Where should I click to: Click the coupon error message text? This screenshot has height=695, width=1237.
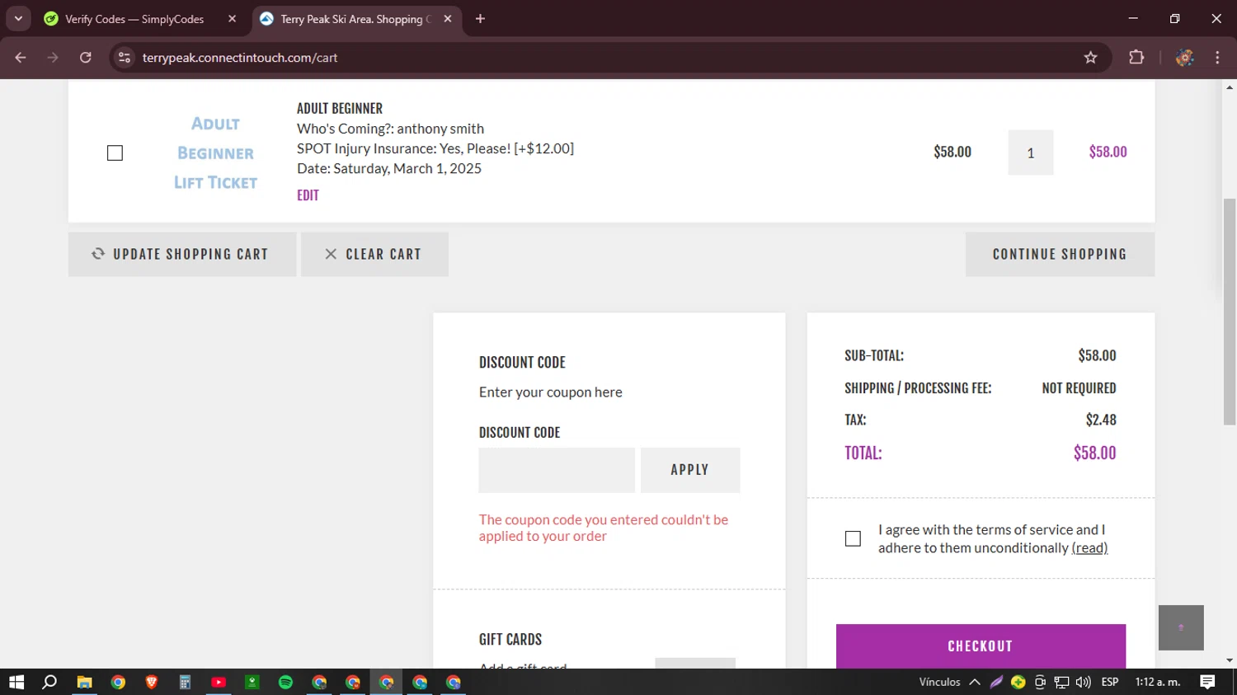604,528
